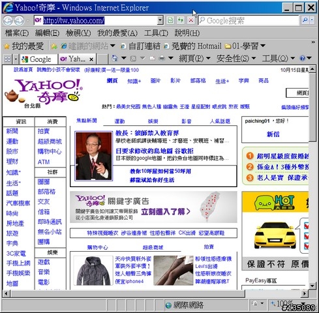Click the horizontal scrollbar thumb
Image resolution: width=319 pixels, height=313 pixels.
pos(128,293)
